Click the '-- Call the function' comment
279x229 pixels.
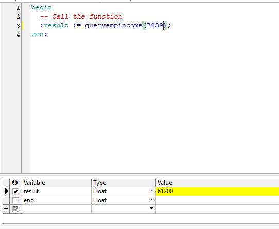81,16
